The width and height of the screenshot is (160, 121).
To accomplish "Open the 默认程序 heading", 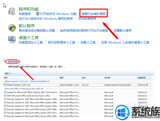I will 27,26.
